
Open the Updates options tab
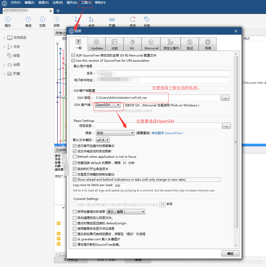97,44
